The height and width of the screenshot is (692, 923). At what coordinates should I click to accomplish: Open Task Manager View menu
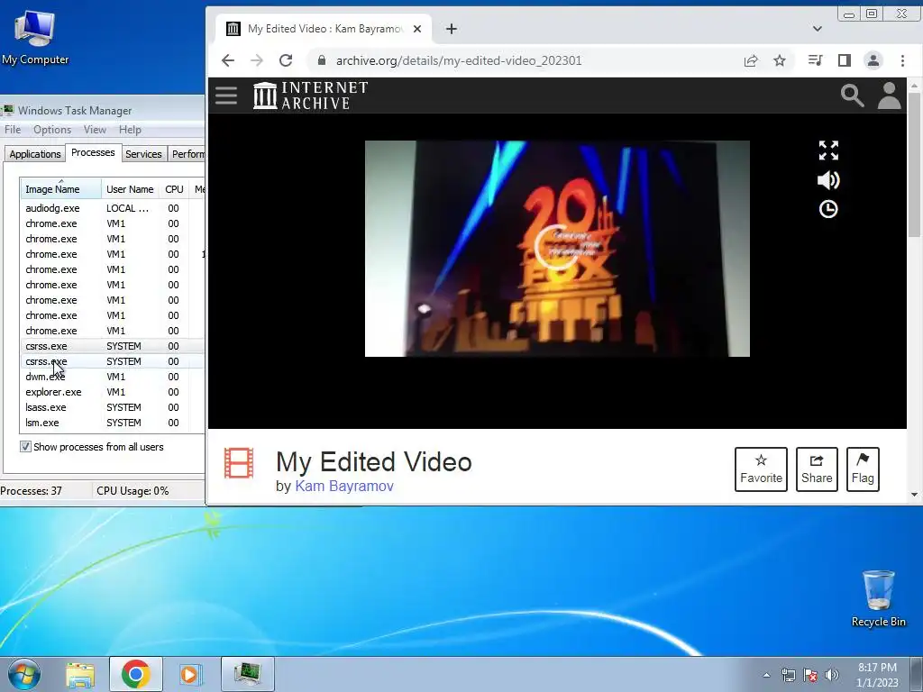[x=95, y=130]
